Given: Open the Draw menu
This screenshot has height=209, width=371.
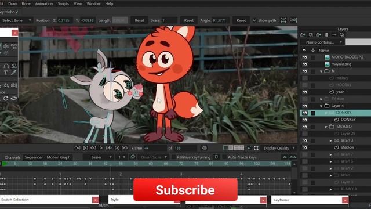Looking at the screenshot, I should click(x=13, y=4).
